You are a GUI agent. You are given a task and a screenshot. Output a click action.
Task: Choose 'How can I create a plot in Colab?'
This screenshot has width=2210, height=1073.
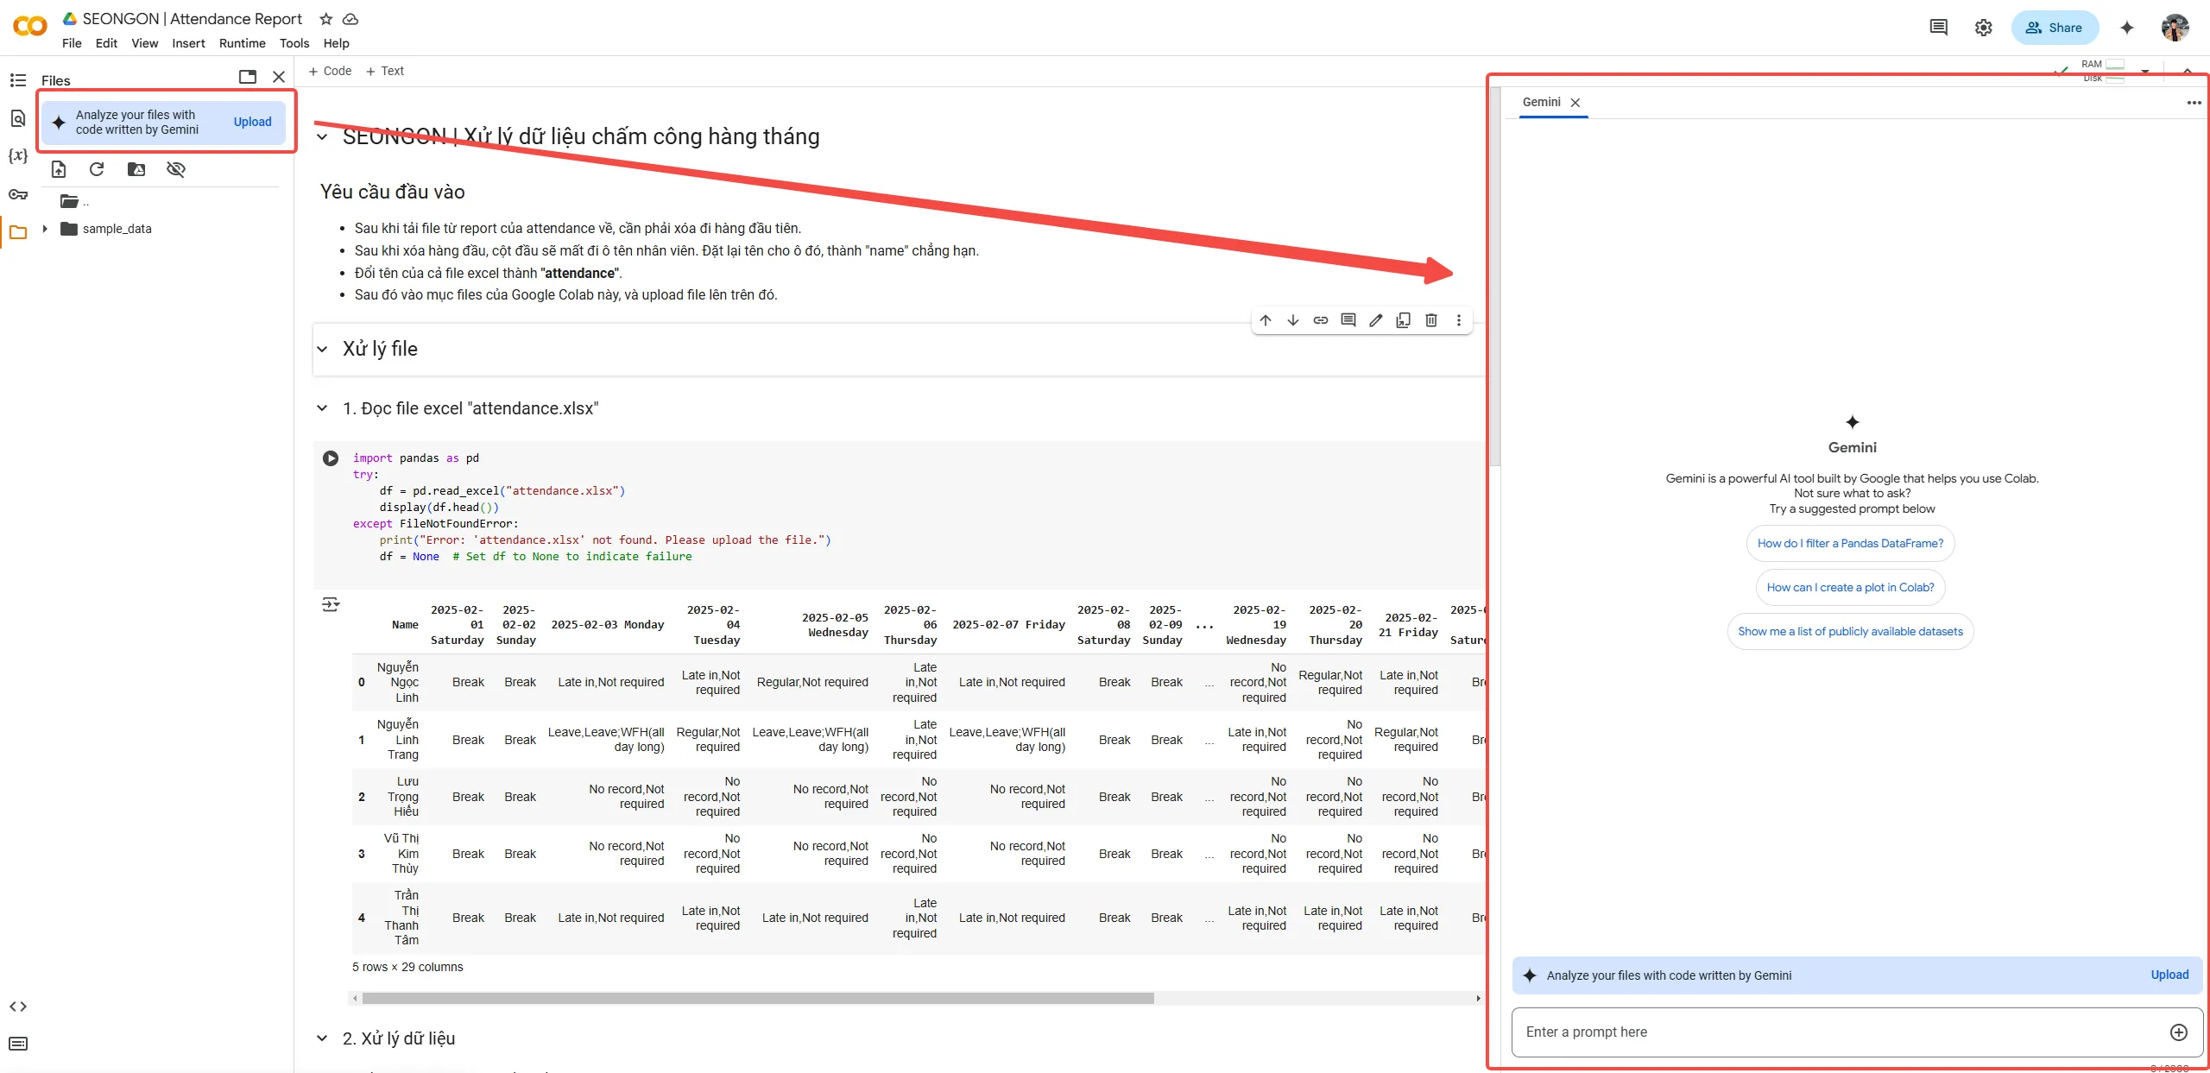tap(1850, 587)
